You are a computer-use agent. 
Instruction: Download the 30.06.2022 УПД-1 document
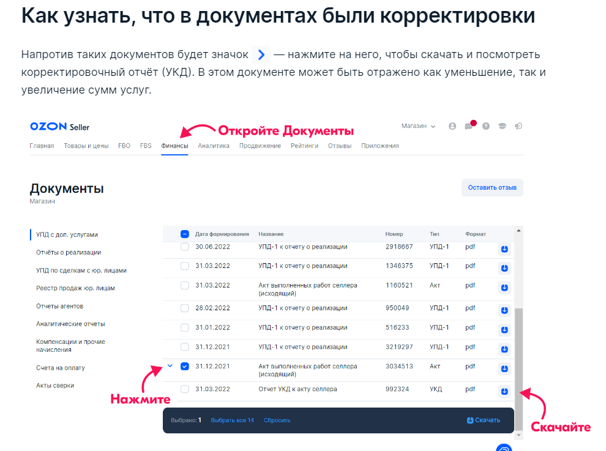pyautogui.click(x=504, y=249)
